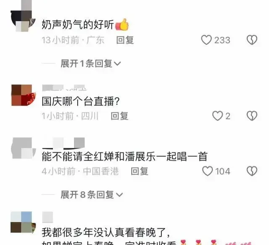This screenshot has width=269, height=245.
Task: Select the comment text 我都很多年没认真看春晚了
Action: [106, 232]
